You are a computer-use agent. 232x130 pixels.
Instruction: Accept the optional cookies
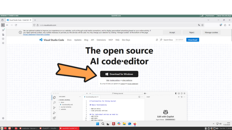(x=172, y=32)
